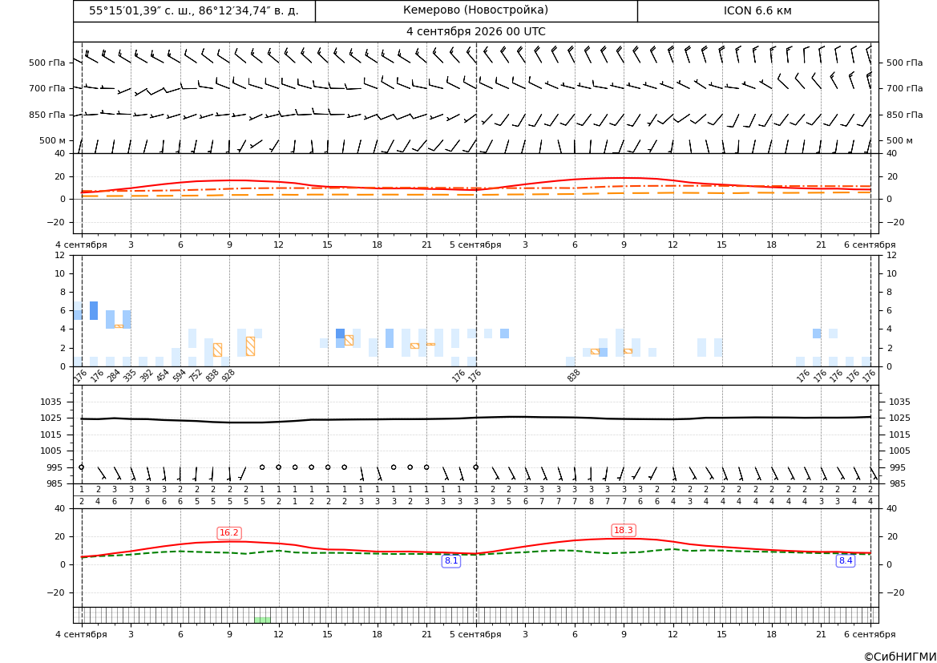This screenshot has width=937, height=663.
Task: Click the red 18.3 maximum temperature label
Action: point(624,530)
